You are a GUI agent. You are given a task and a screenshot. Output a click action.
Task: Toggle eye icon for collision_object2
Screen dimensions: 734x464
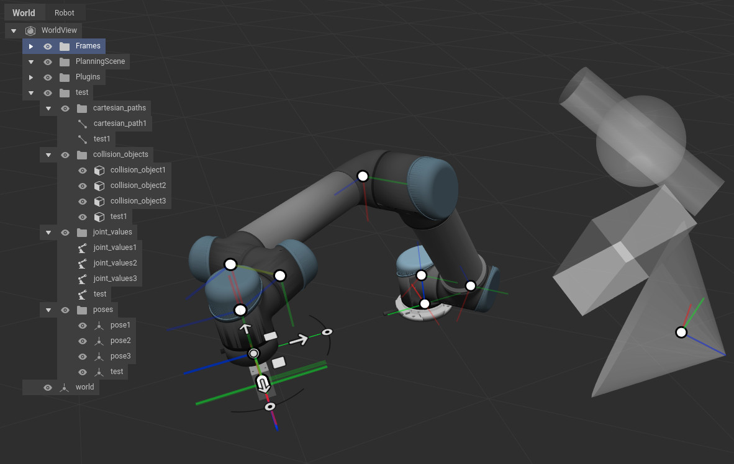[83, 185]
